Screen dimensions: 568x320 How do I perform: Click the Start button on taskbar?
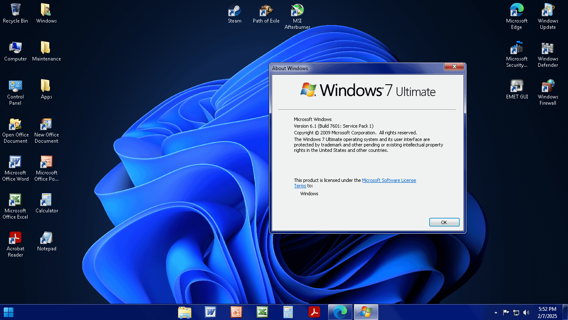[x=8, y=312]
